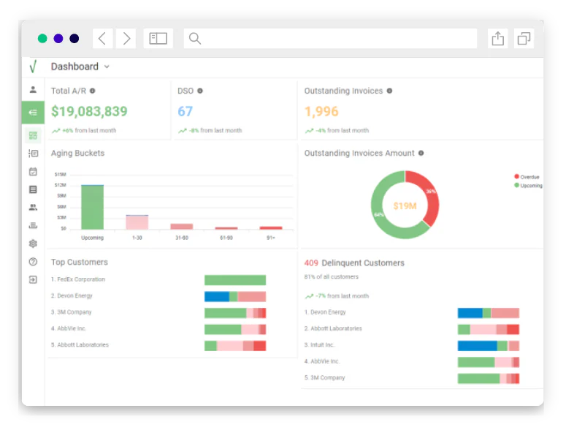Toggle the browser sidebar panel icon

click(158, 38)
